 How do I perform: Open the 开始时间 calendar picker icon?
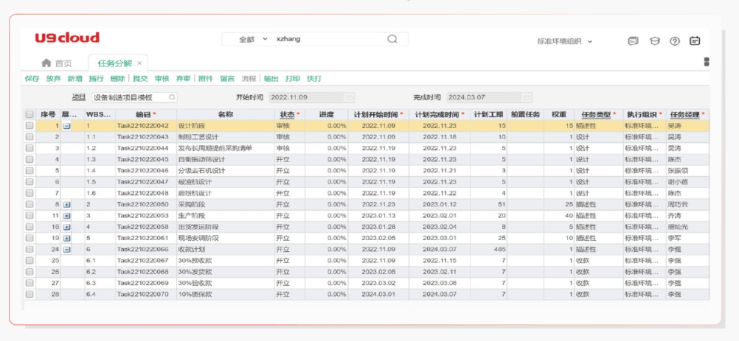(x=350, y=97)
